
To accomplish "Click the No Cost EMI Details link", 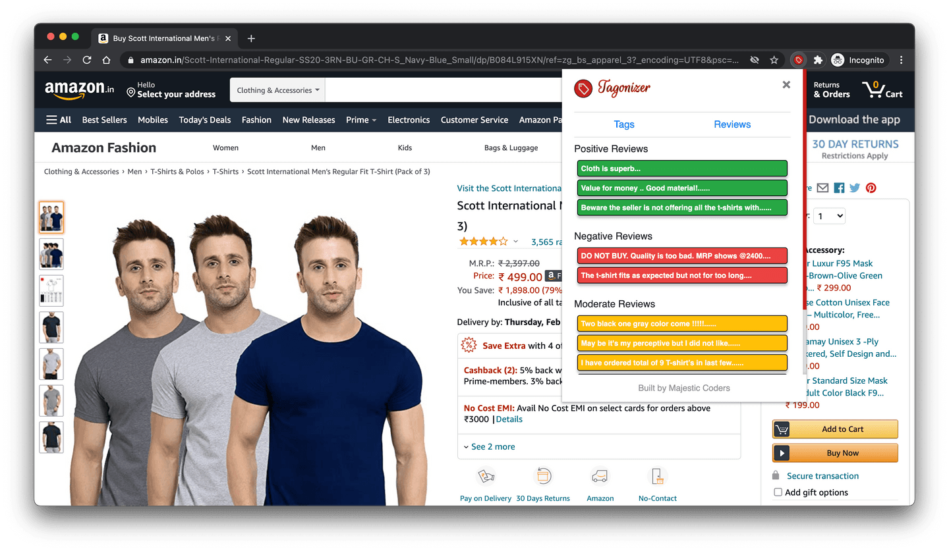I will (509, 419).
